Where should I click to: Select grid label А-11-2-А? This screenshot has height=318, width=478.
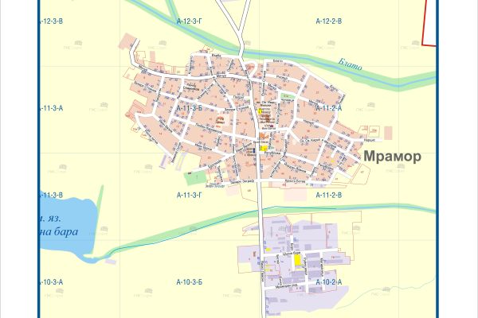pyautogui.click(x=328, y=108)
